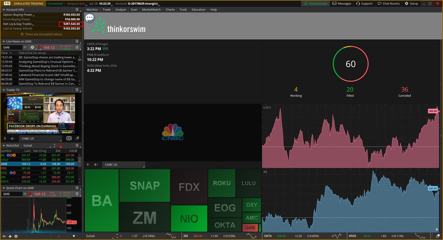Screen dimensions: 443x240
Task: Open the MarketWatch tab
Action: [x=151, y=10]
